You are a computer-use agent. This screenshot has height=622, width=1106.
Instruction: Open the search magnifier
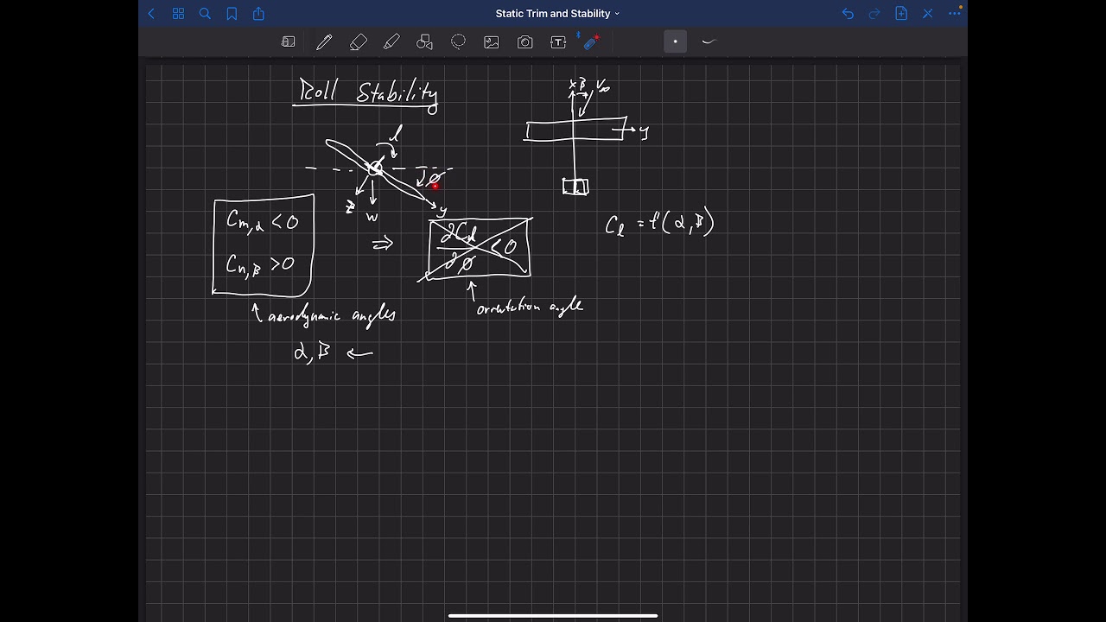[205, 14]
